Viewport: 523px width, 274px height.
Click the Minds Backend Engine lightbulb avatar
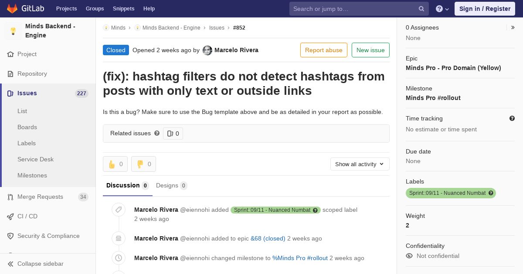(x=13, y=31)
